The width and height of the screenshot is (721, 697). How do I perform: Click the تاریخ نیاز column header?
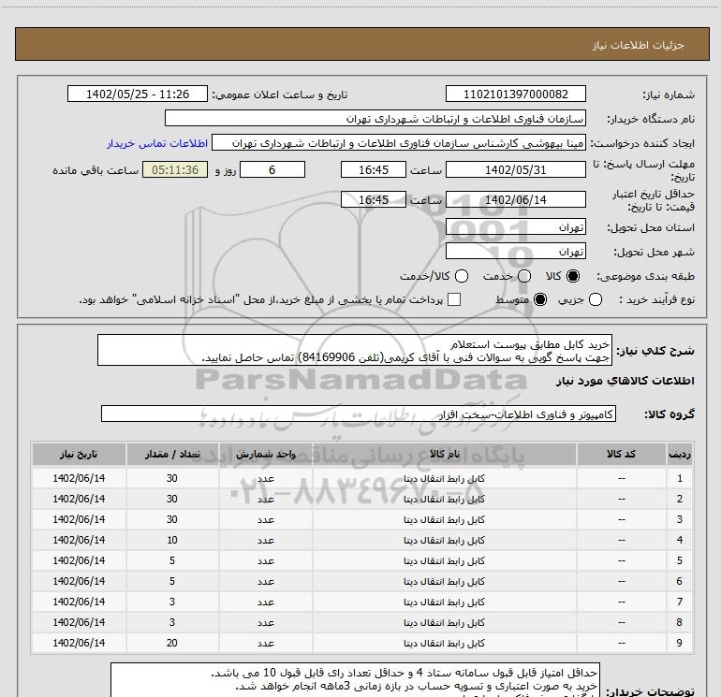pos(79,455)
